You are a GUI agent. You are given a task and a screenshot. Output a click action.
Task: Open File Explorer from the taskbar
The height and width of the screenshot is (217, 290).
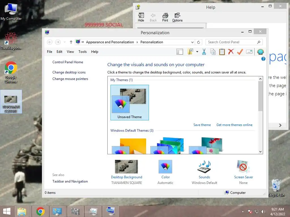[22, 211]
